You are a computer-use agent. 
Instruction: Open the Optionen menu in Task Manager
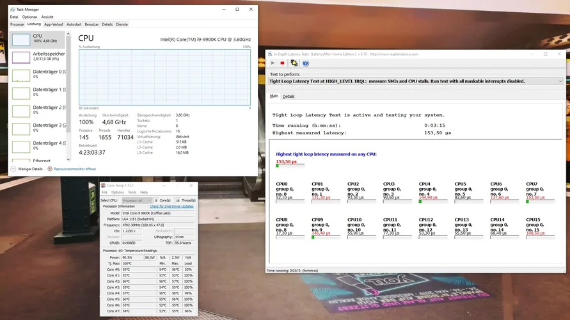coord(29,17)
